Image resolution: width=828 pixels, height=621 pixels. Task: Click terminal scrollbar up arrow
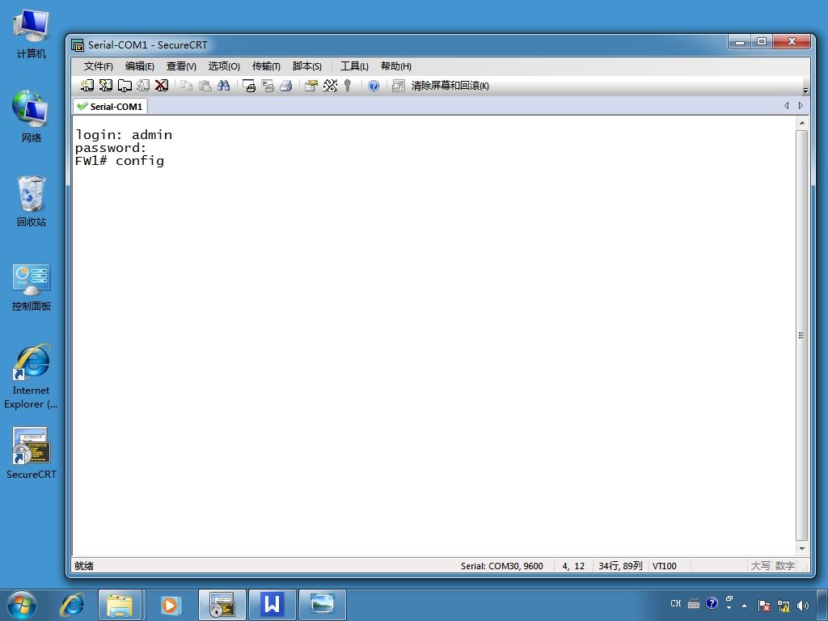pyautogui.click(x=801, y=123)
